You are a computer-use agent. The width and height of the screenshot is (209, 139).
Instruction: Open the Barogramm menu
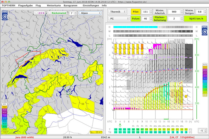(x=70, y=5)
